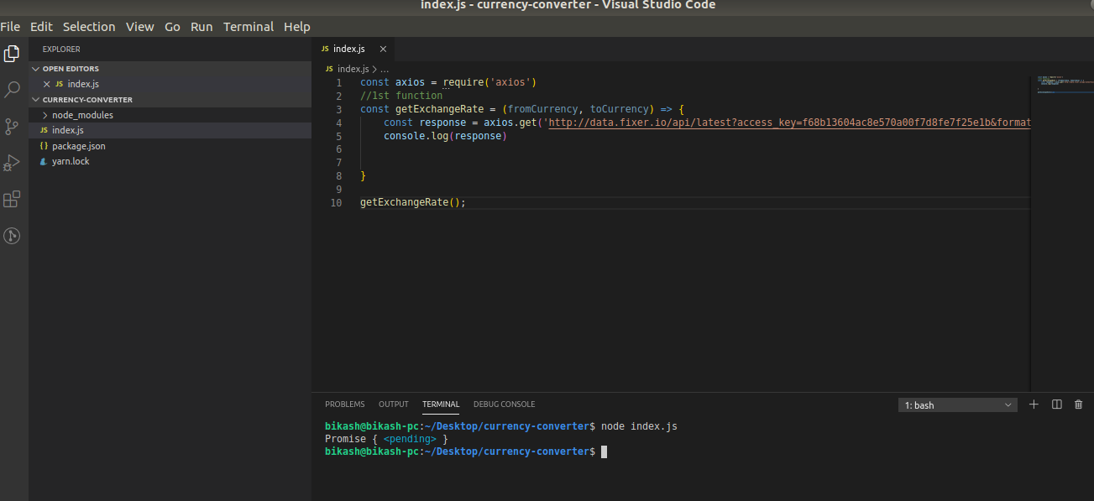
Task: Open the View menu
Action: [140, 26]
